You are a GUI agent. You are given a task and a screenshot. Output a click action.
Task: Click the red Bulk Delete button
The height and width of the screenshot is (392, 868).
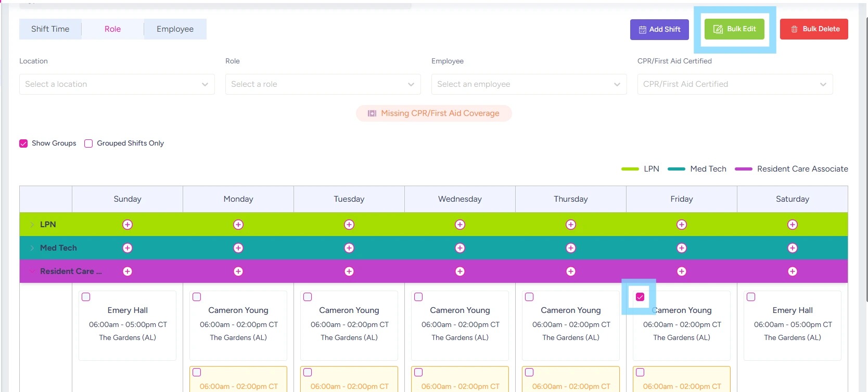click(814, 29)
